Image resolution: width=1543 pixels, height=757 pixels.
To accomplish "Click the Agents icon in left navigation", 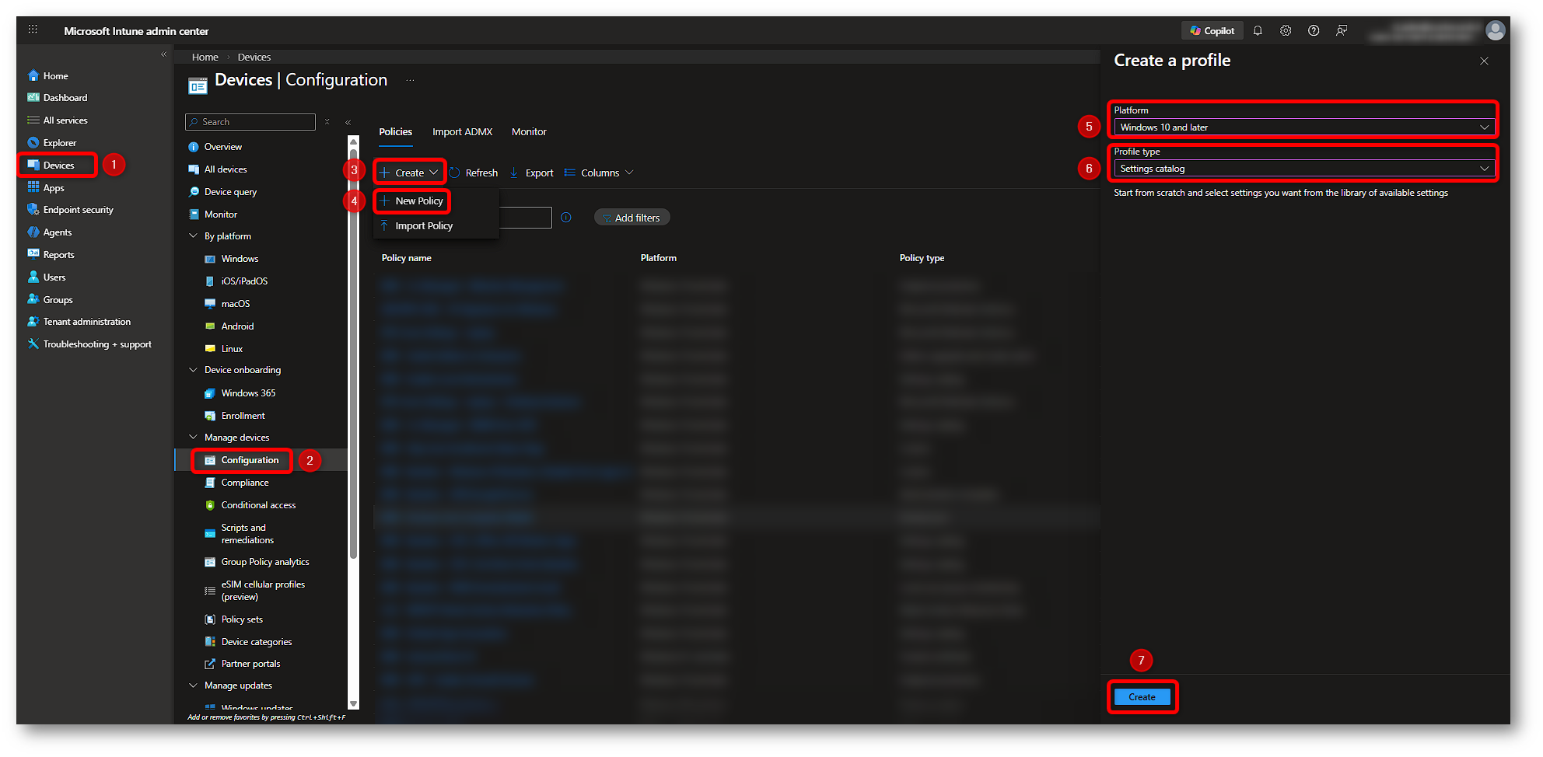I will (33, 232).
